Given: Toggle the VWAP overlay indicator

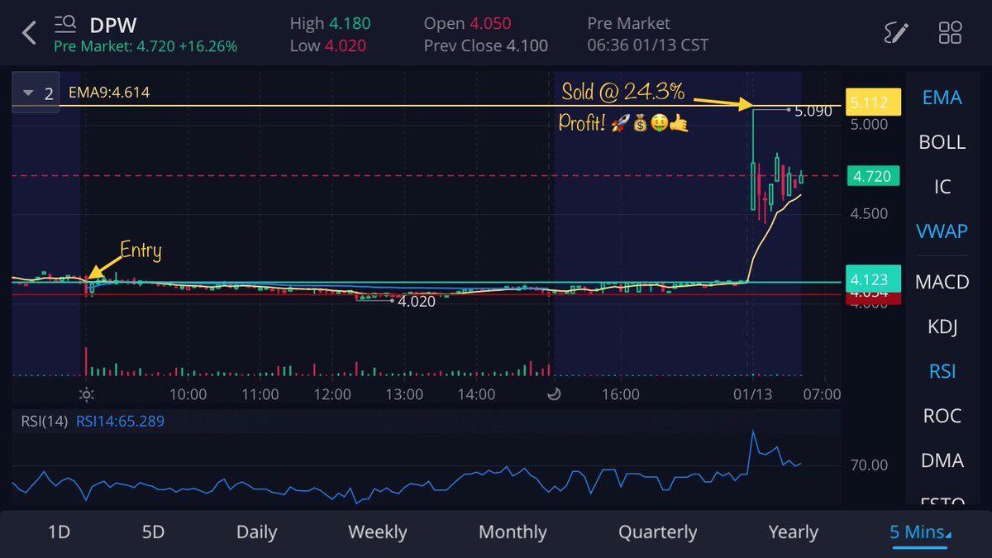Looking at the screenshot, I should [942, 231].
